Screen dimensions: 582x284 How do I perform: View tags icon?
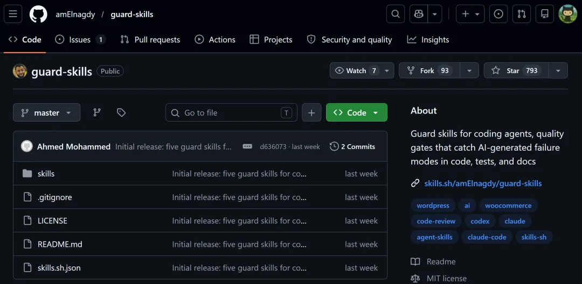(x=121, y=112)
